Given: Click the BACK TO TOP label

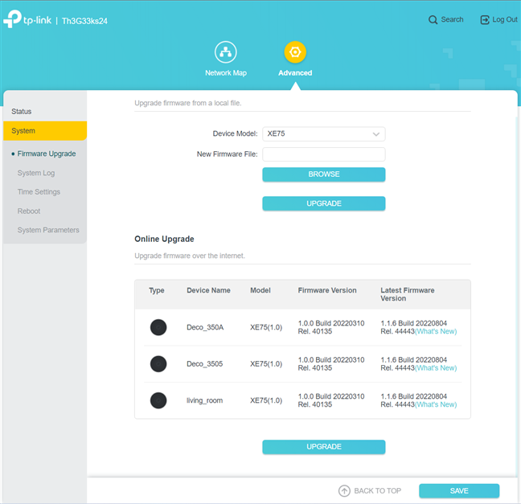Looking at the screenshot, I should click(x=377, y=490).
